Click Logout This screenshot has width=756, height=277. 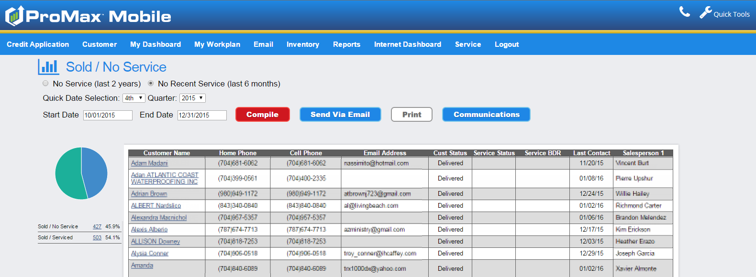[507, 44]
